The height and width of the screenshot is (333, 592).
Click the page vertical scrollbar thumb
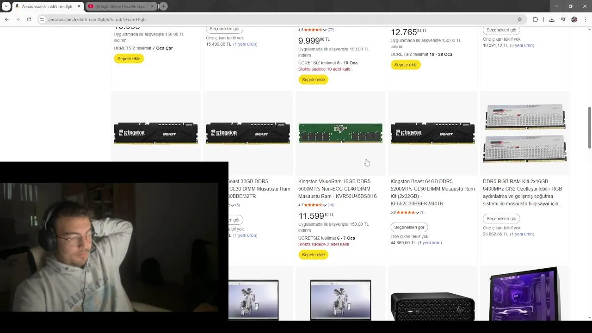[x=589, y=128]
